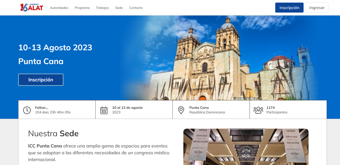
Task: Click the Nuestra Sede heading
Action: 53,134
